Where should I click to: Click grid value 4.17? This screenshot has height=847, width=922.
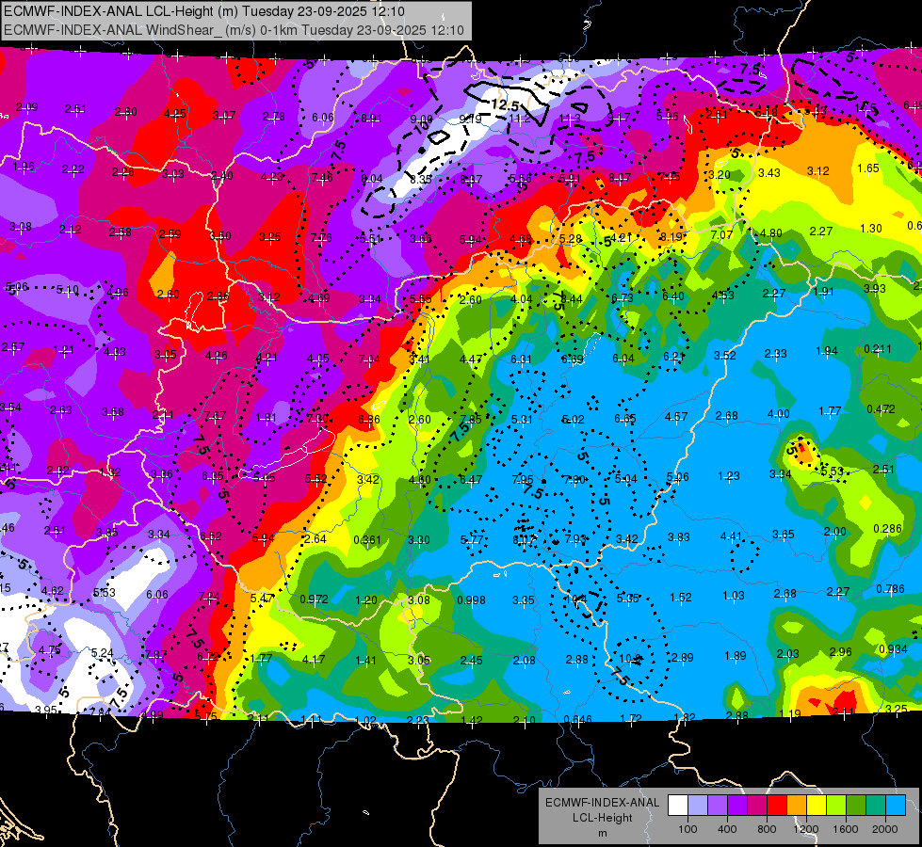point(314,660)
